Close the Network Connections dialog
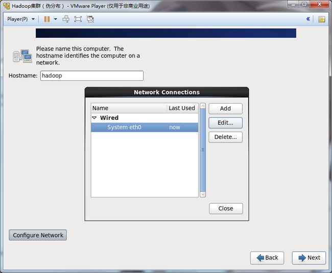The image size is (332, 273). click(x=226, y=208)
